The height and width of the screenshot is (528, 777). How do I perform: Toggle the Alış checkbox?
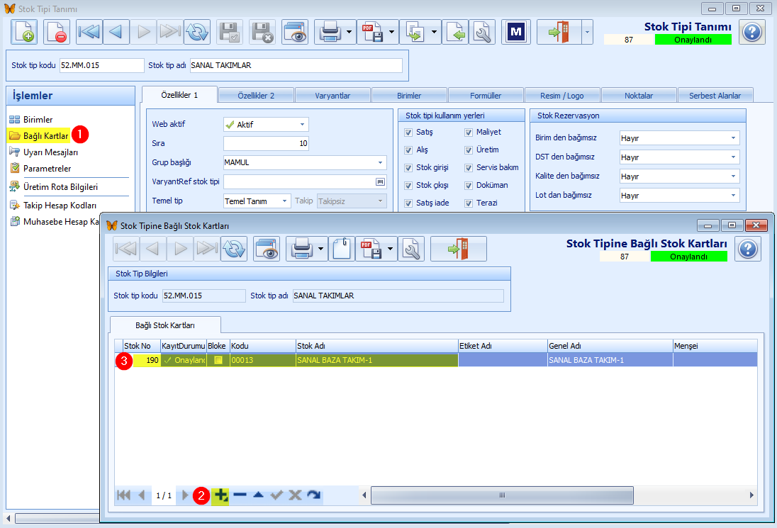[x=408, y=150]
